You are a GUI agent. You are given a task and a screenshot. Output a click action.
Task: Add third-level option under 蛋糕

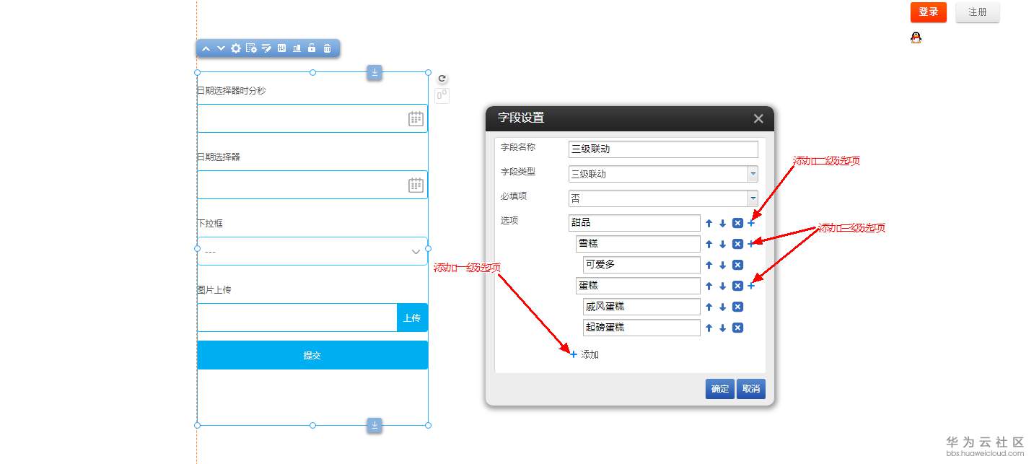tap(751, 286)
